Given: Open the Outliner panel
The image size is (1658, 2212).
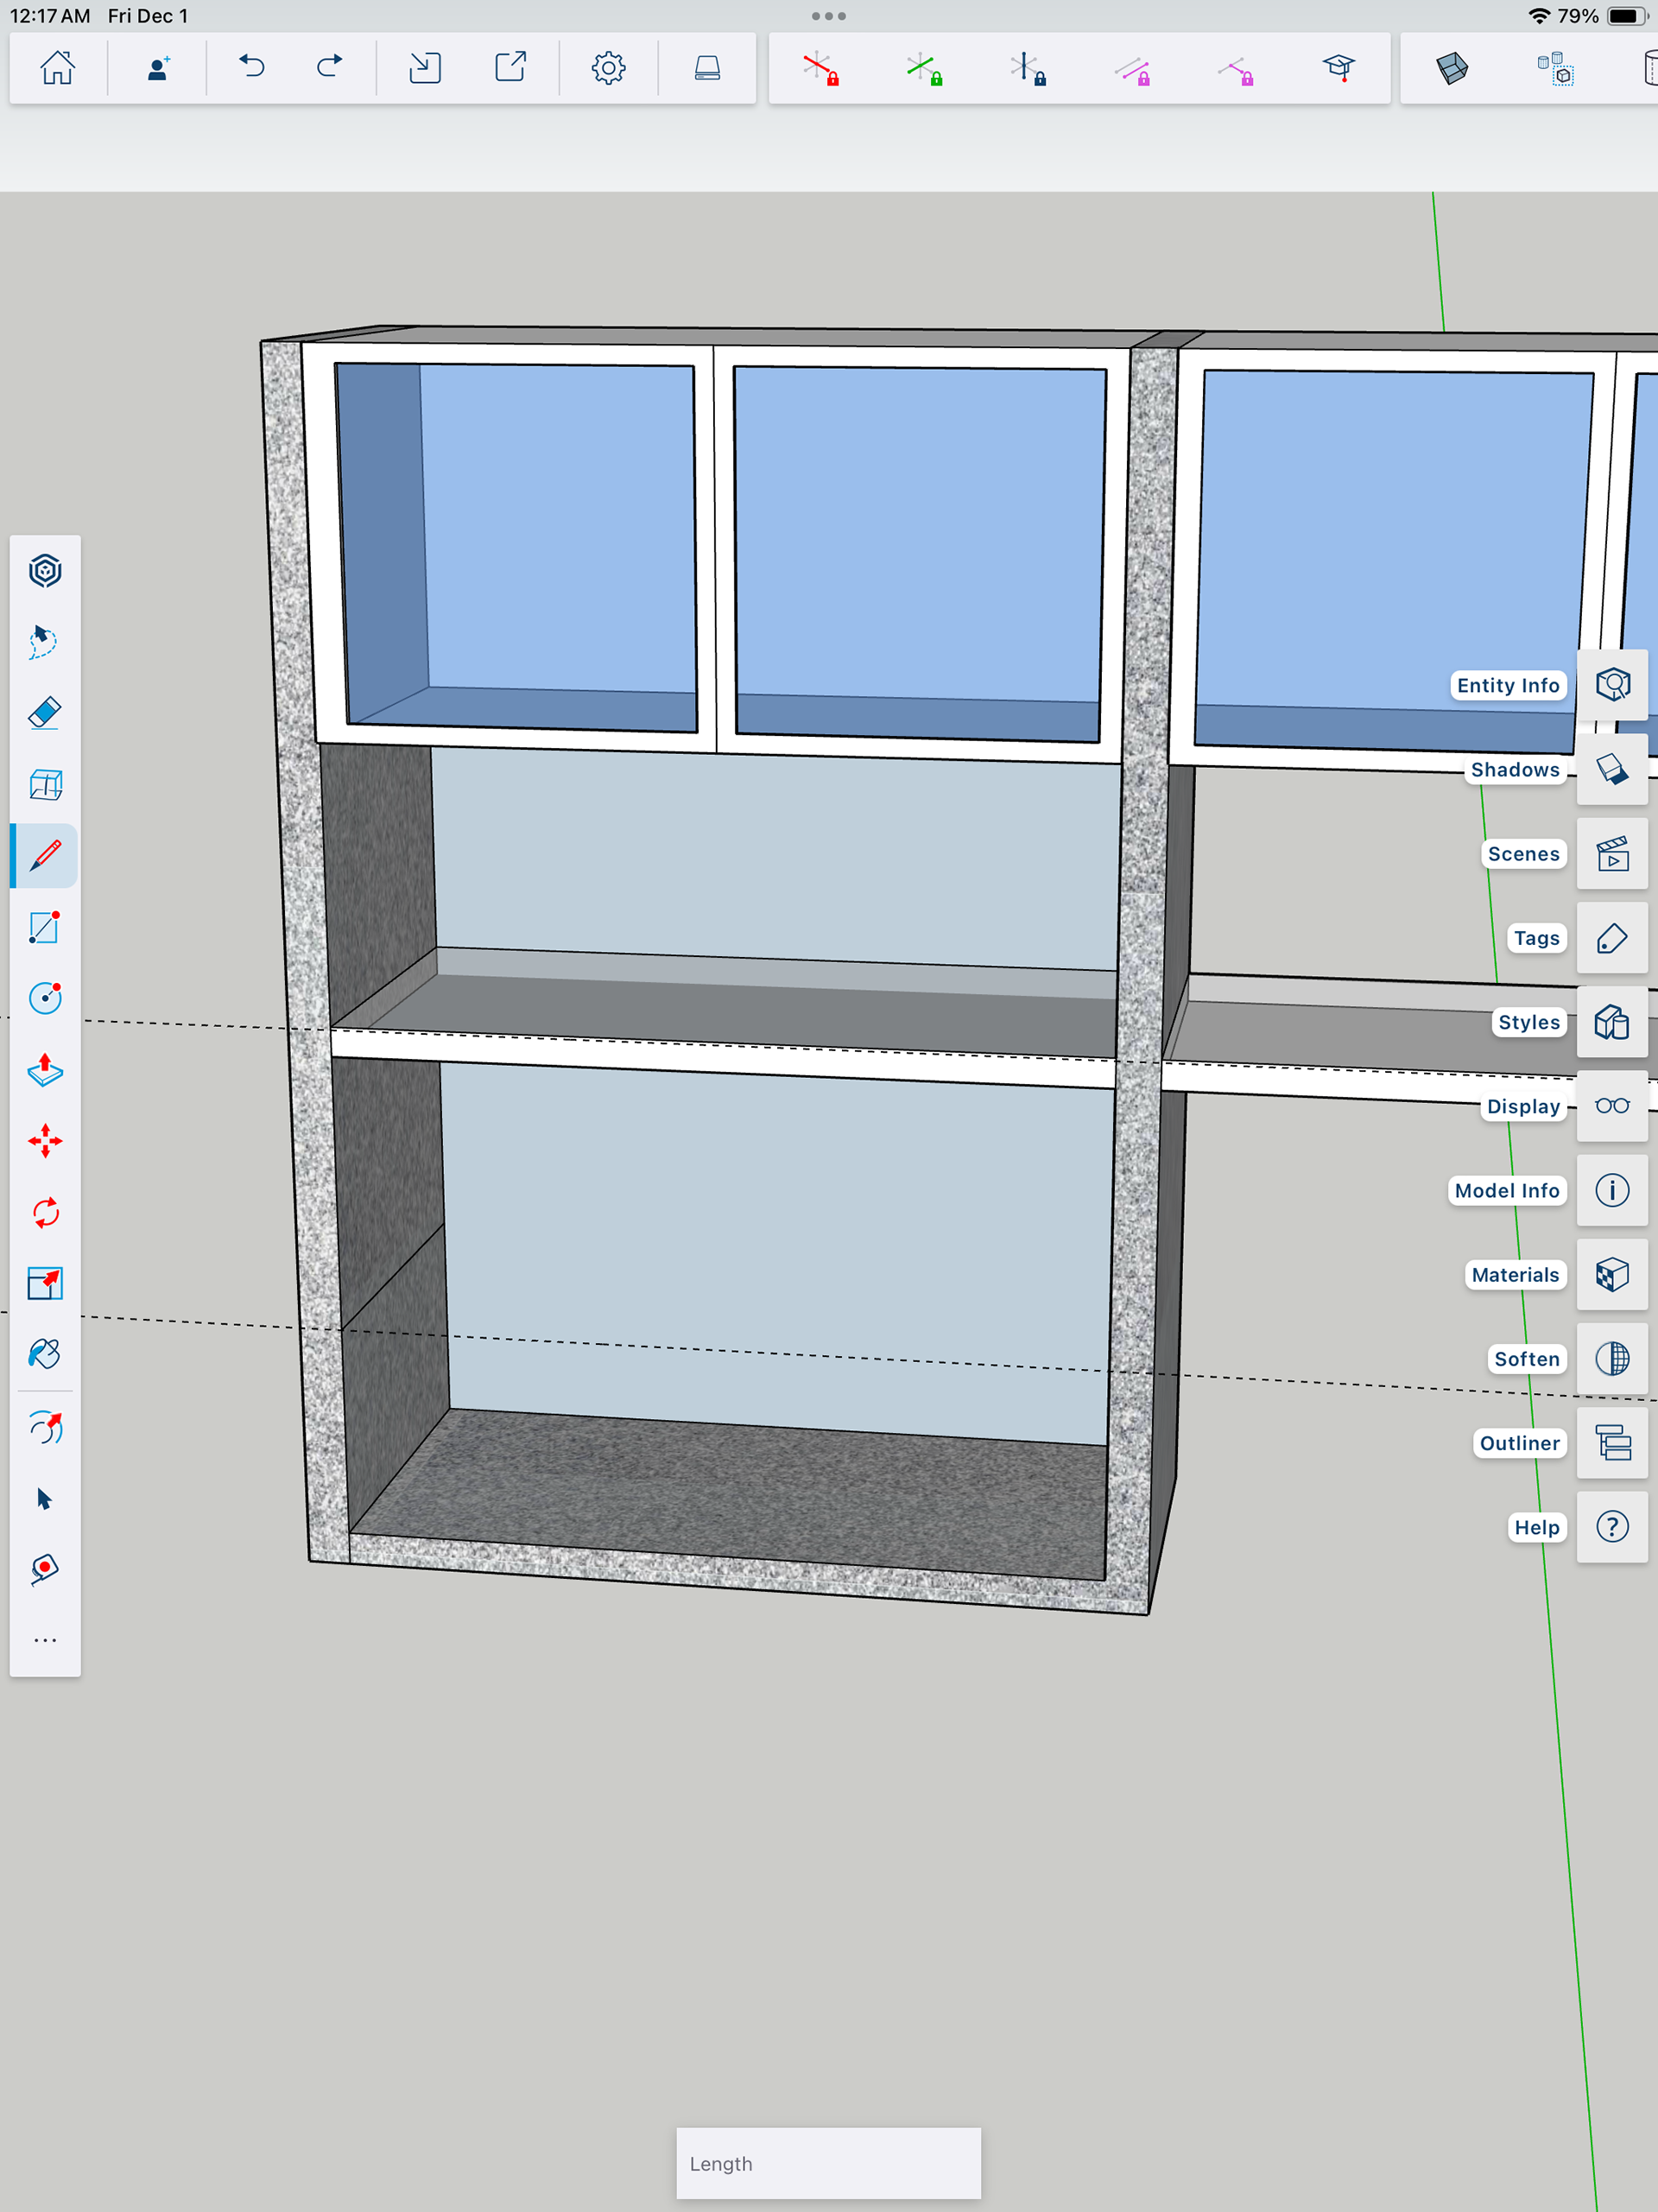Looking at the screenshot, I should [1611, 1443].
